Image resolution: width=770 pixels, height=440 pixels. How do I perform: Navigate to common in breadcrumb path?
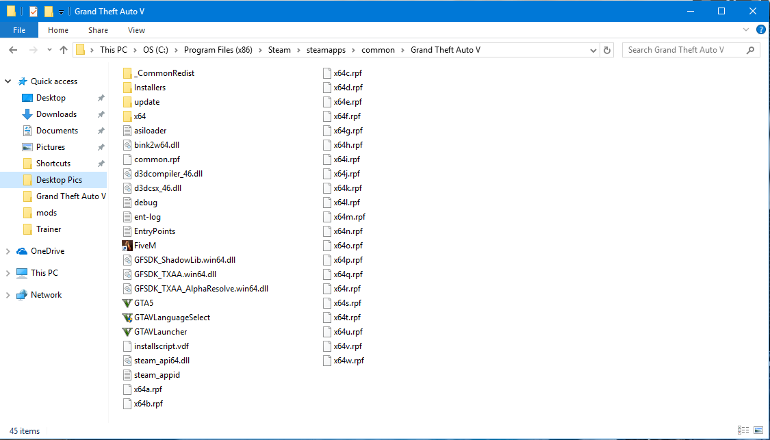point(378,50)
